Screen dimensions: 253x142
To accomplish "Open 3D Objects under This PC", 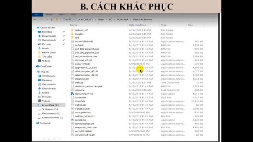I will (49, 76).
